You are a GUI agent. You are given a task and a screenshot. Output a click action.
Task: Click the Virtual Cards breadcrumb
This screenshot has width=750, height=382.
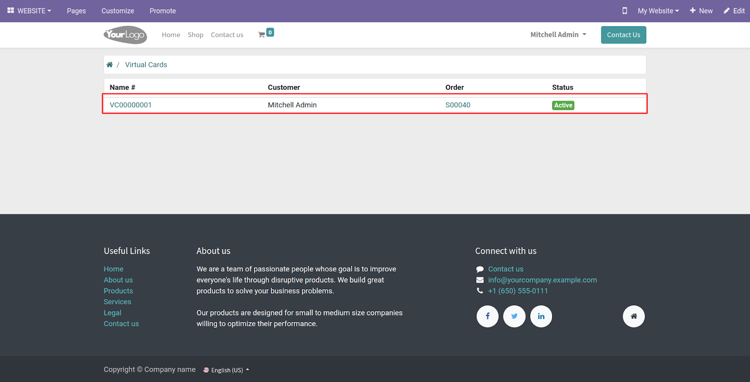pyautogui.click(x=146, y=65)
